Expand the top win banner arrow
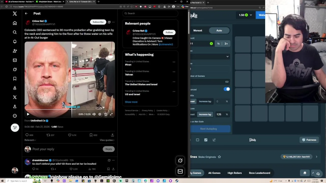The image size is (326, 183). [x=316, y=157]
